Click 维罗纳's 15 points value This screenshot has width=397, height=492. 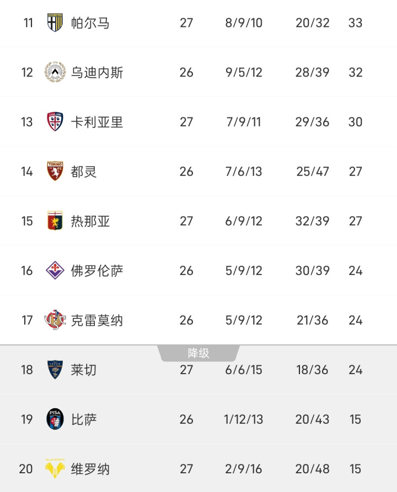pos(355,469)
